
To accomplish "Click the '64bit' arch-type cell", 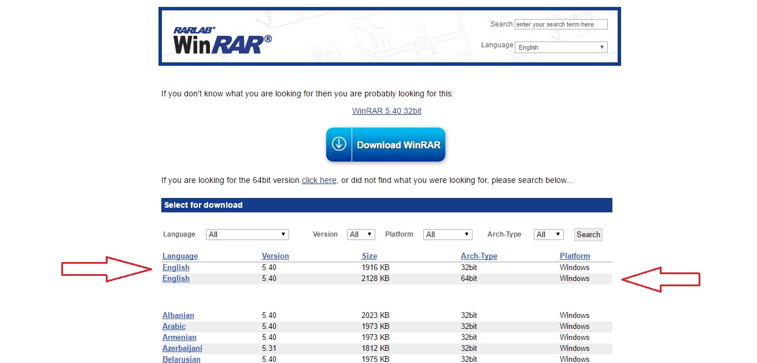I will [469, 278].
